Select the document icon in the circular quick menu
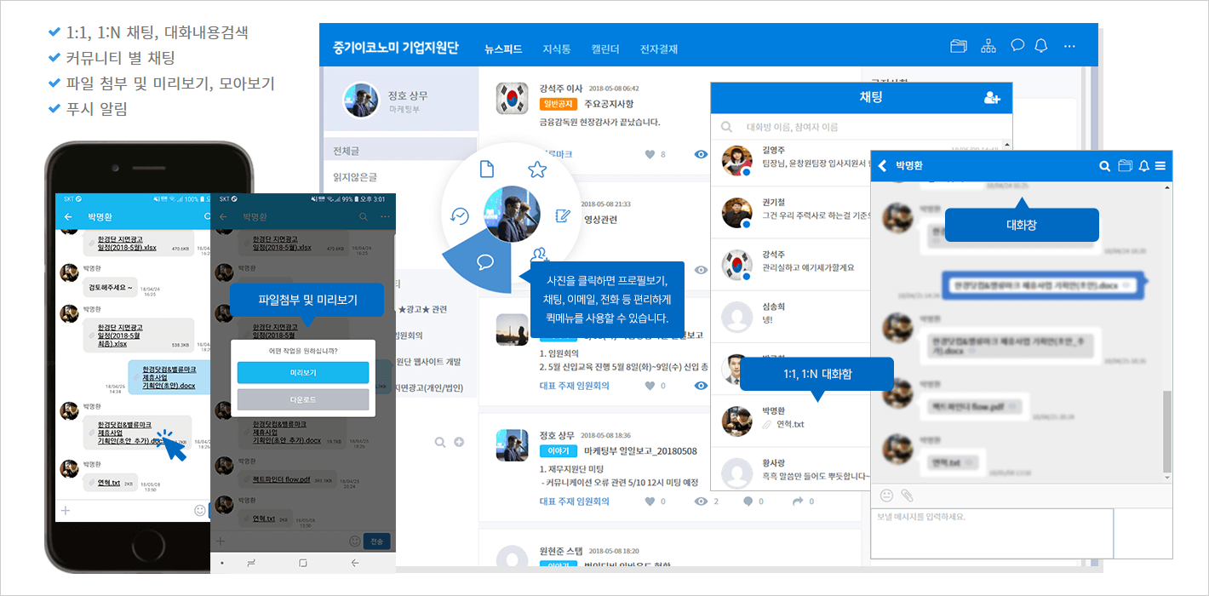 (487, 169)
